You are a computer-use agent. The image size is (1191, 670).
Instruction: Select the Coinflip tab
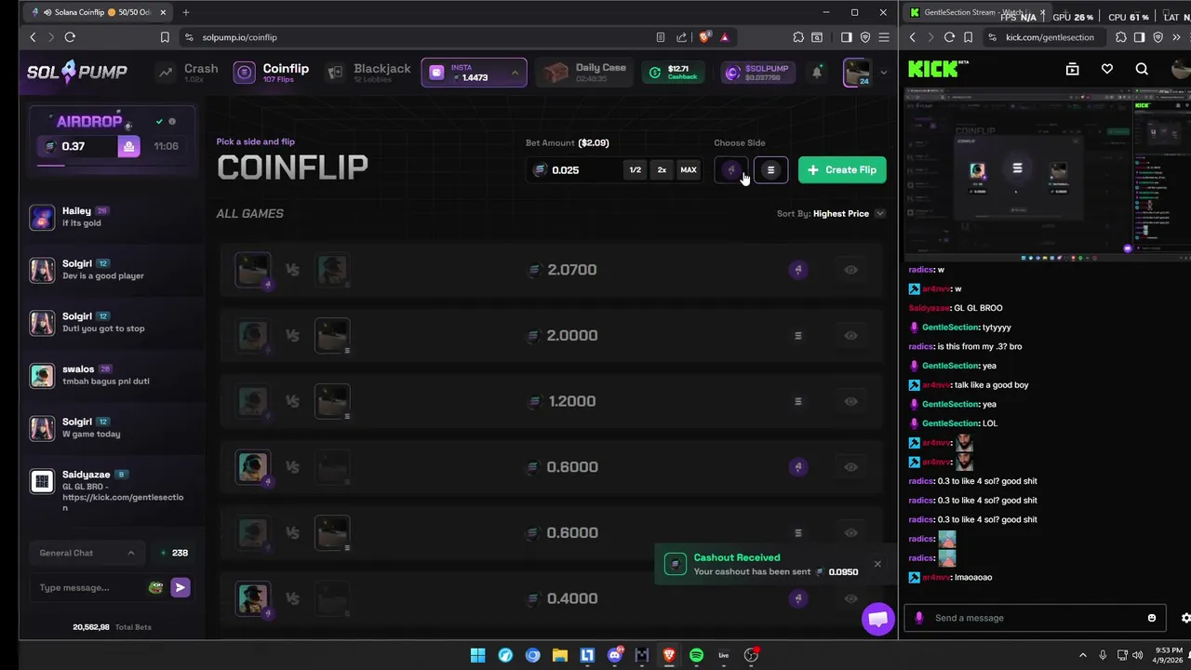pyautogui.click(x=271, y=73)
